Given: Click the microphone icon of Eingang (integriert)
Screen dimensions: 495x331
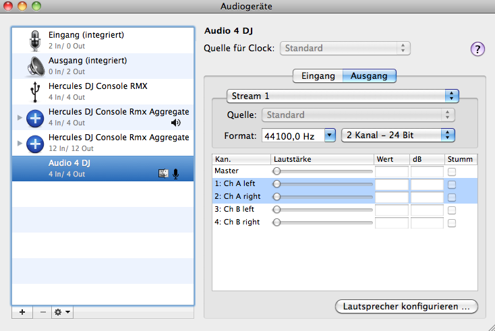Looking at the screenshot, I should (35, 40).
